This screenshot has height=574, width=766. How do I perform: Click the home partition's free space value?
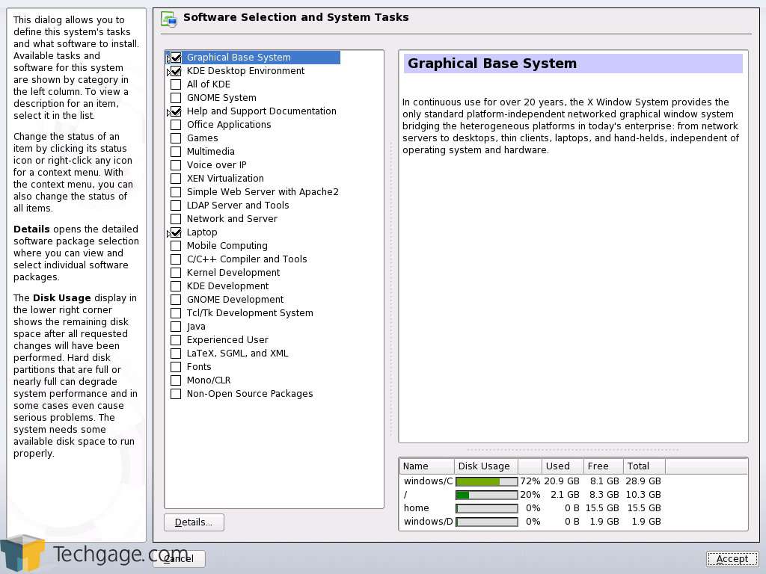click(x=602, y=508)
